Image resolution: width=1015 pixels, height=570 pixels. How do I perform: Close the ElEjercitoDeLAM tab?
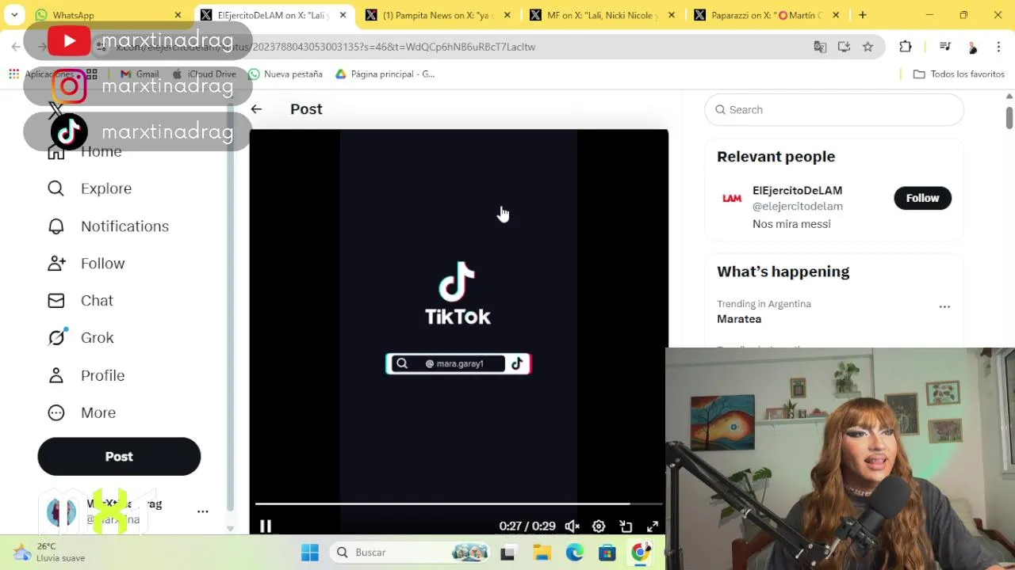[343, 15]
